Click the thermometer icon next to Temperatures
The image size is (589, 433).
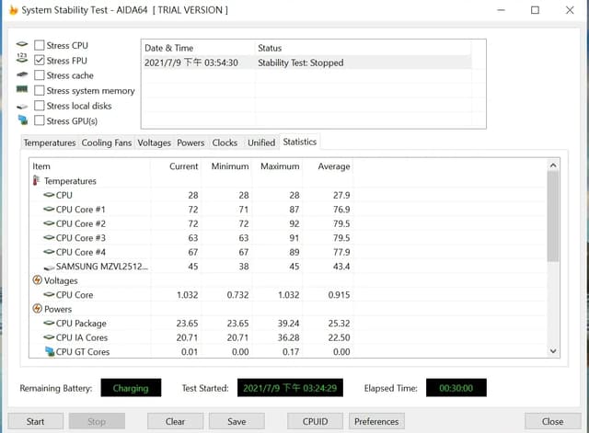36,180
